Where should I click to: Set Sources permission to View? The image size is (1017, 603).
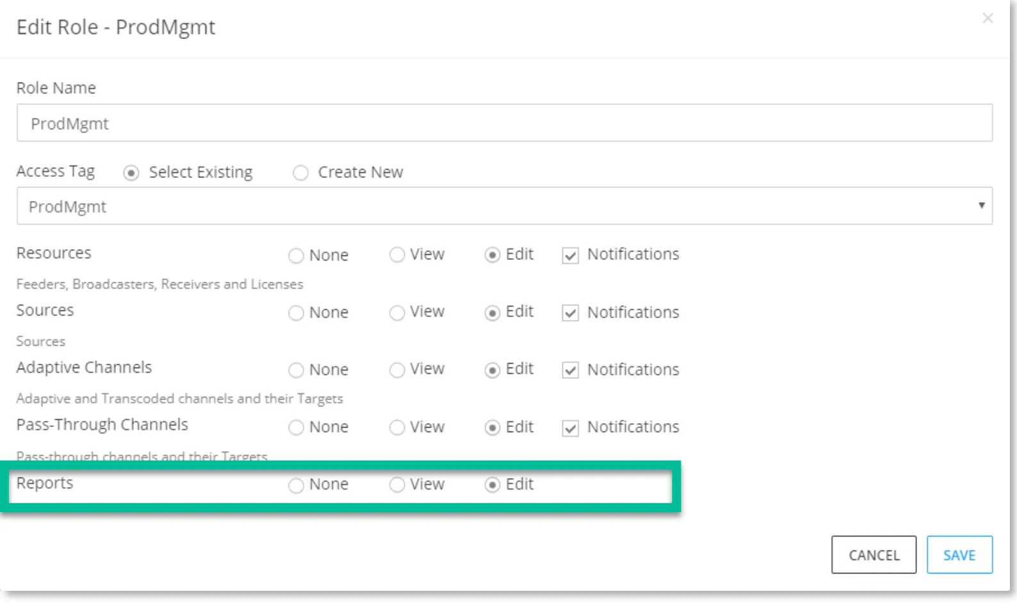[x=397, y=312]
